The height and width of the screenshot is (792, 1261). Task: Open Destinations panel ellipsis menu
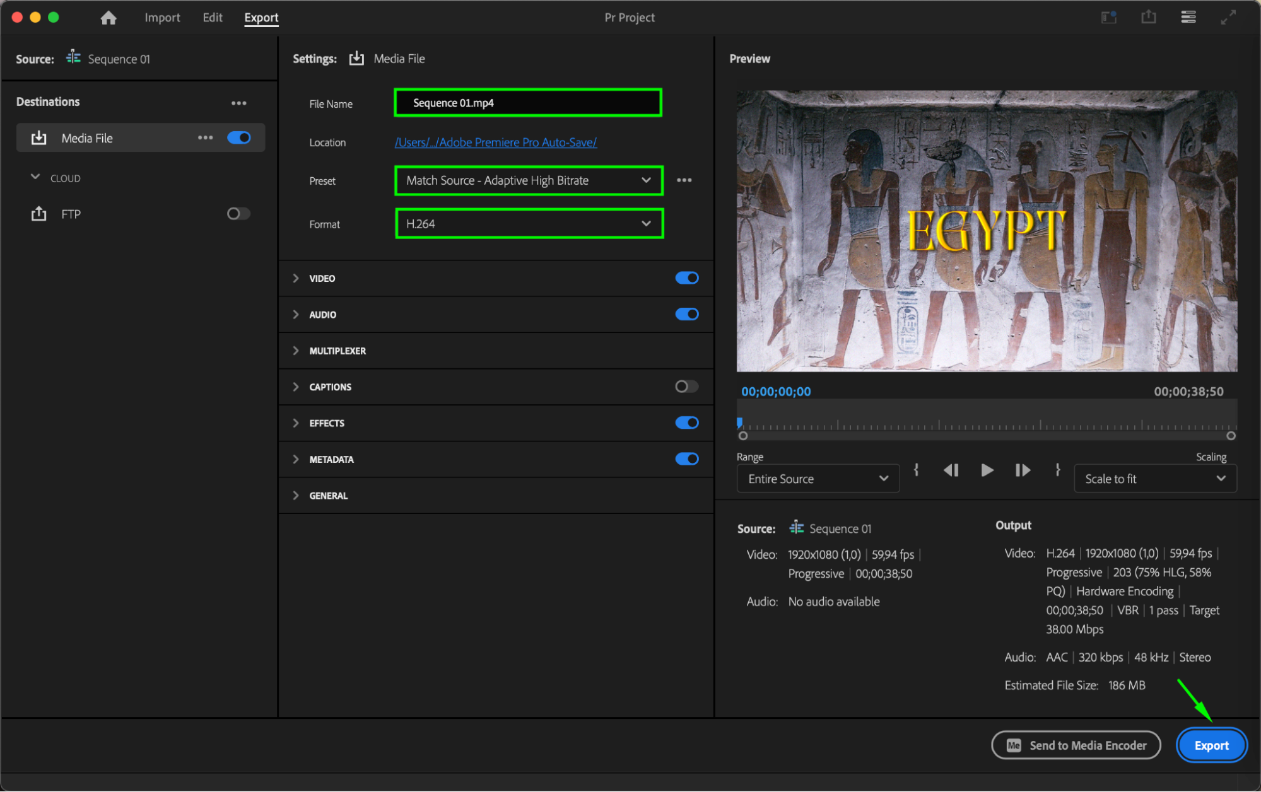coord(238,103)
